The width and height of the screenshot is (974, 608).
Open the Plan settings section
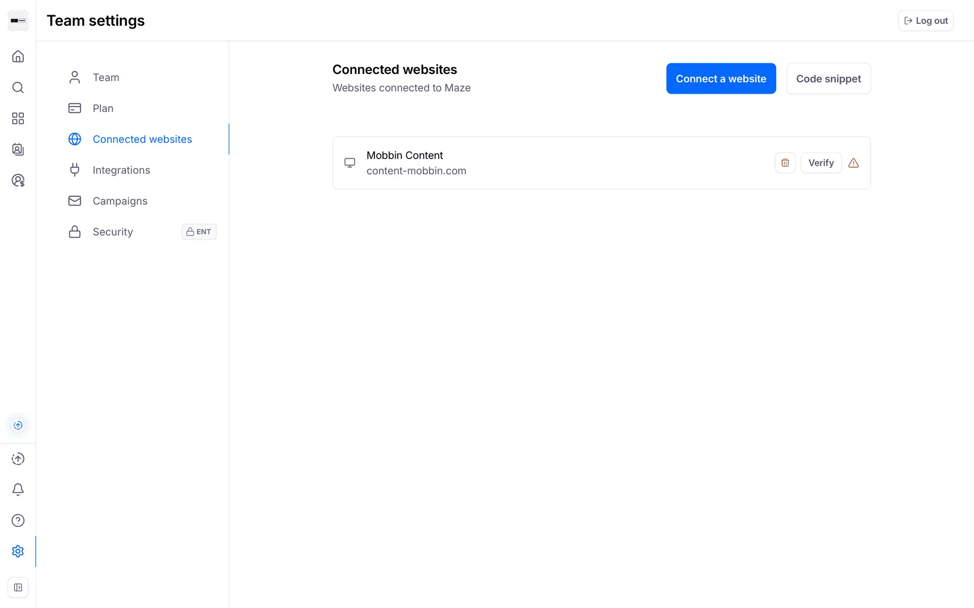[103, 108]
